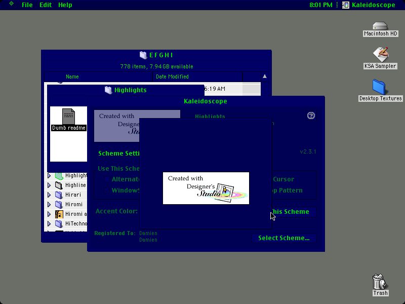Toggle sort order arrow in EFGHI window
The width and height of the screenshot is (405, 304).
point(264,77)
